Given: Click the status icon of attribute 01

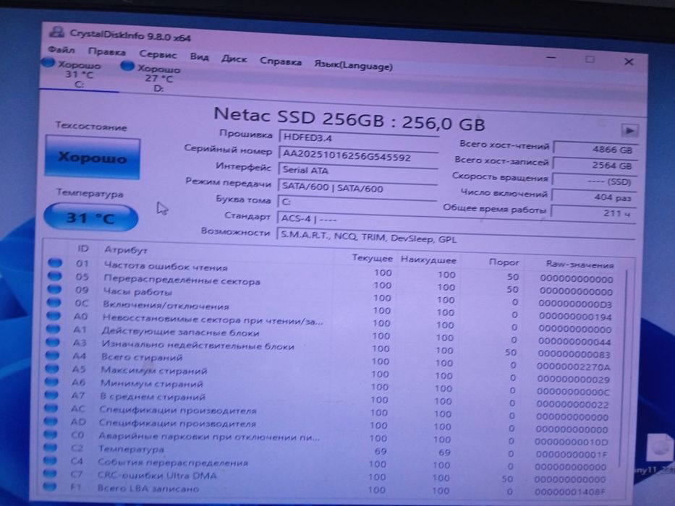Looking at the screenshot, I should 55,262.
